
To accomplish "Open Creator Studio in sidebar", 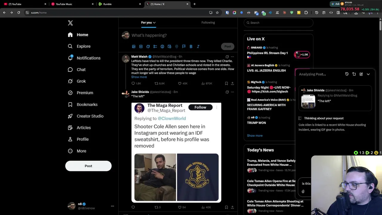I will (86, 116).
